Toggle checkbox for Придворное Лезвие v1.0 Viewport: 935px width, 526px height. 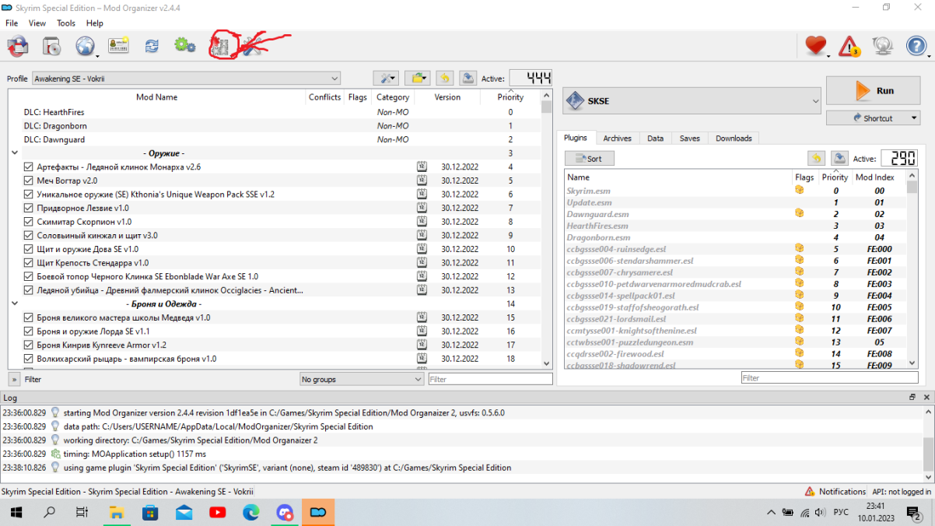pyautogui.click(x=29, y=208)
